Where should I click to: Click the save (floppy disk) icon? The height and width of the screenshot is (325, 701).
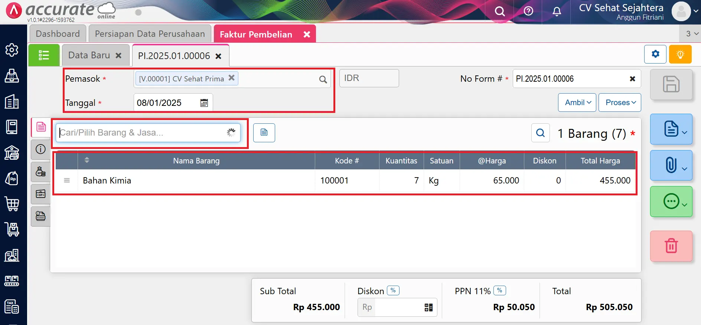671,84
